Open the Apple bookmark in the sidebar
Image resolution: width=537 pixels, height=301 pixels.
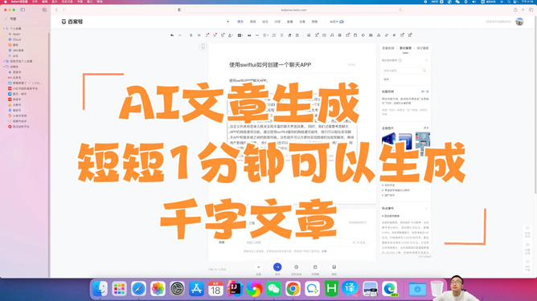[x=16, y=35]
